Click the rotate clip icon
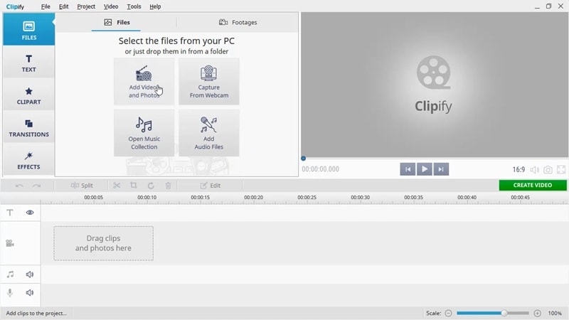 pos(151,186)
